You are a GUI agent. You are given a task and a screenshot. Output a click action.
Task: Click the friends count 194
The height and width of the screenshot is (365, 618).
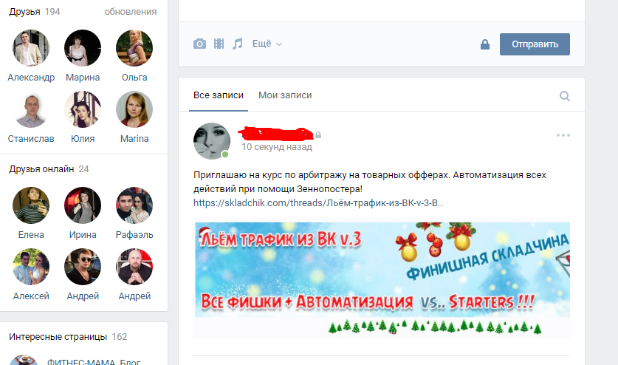click(52, 11)
